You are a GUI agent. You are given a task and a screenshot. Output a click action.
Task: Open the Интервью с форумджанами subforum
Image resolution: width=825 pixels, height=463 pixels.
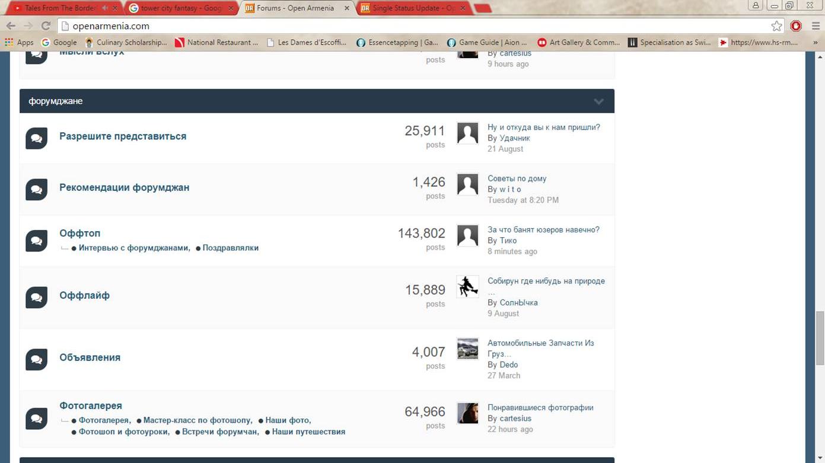coord(133,248)
